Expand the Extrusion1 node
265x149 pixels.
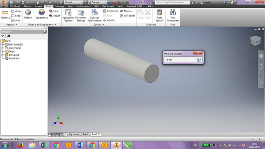coord(2,55)
